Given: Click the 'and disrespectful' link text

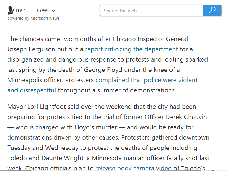Looking at the screenshot, I should coord(31,90).
